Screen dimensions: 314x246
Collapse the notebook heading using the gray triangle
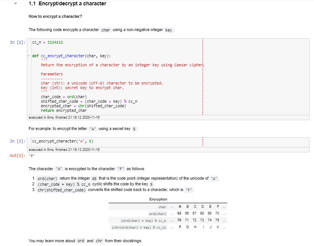tap(16, 4)
